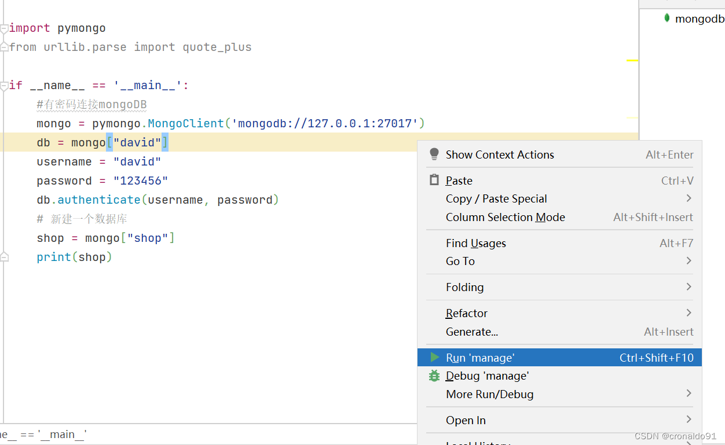Click the password "123456" string
Screen dimensions: 725x445
(141, 181)
